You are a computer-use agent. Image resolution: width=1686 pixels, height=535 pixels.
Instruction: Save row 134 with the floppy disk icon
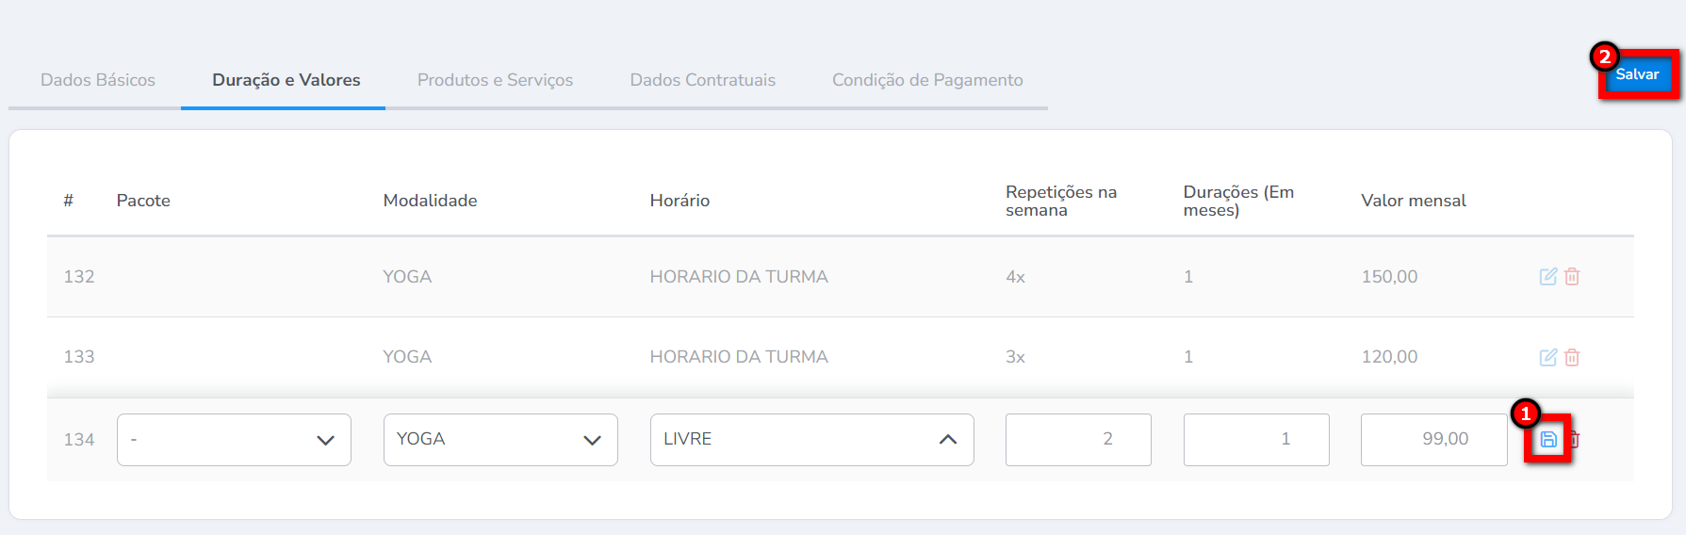pos(1548,439)
